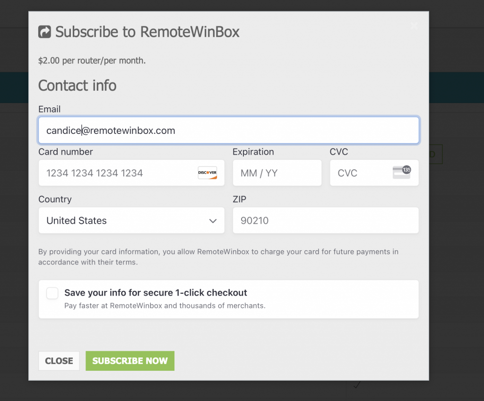The height and width of the screenshot is (401, 484).
Task: Dismiss the dialog with the top-right X icon
Action: (414, 26)
